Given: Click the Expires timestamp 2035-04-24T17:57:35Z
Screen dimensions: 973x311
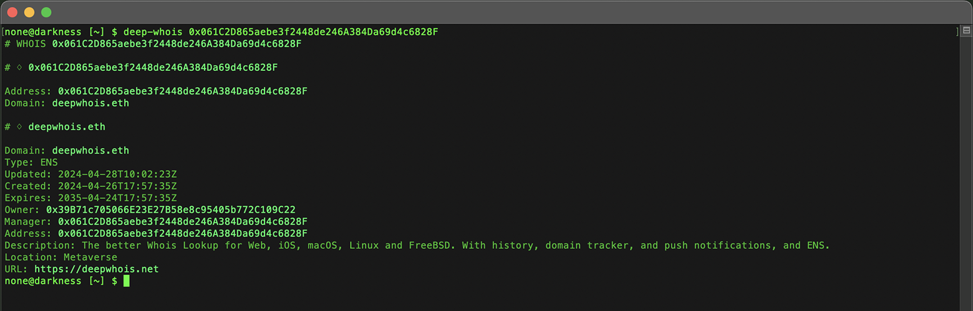Looking at the screenshot, I should pos(117,198).
